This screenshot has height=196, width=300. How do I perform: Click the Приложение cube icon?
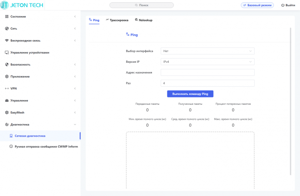pos(7,76)
